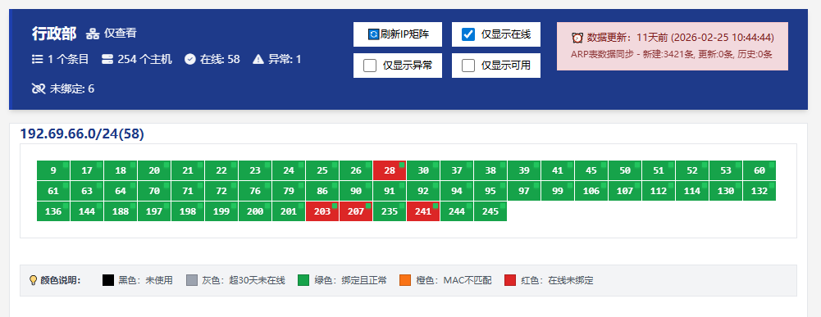Screen dimensions: 821x317
Task: Select the green IP cell 70
Action: 154,191
